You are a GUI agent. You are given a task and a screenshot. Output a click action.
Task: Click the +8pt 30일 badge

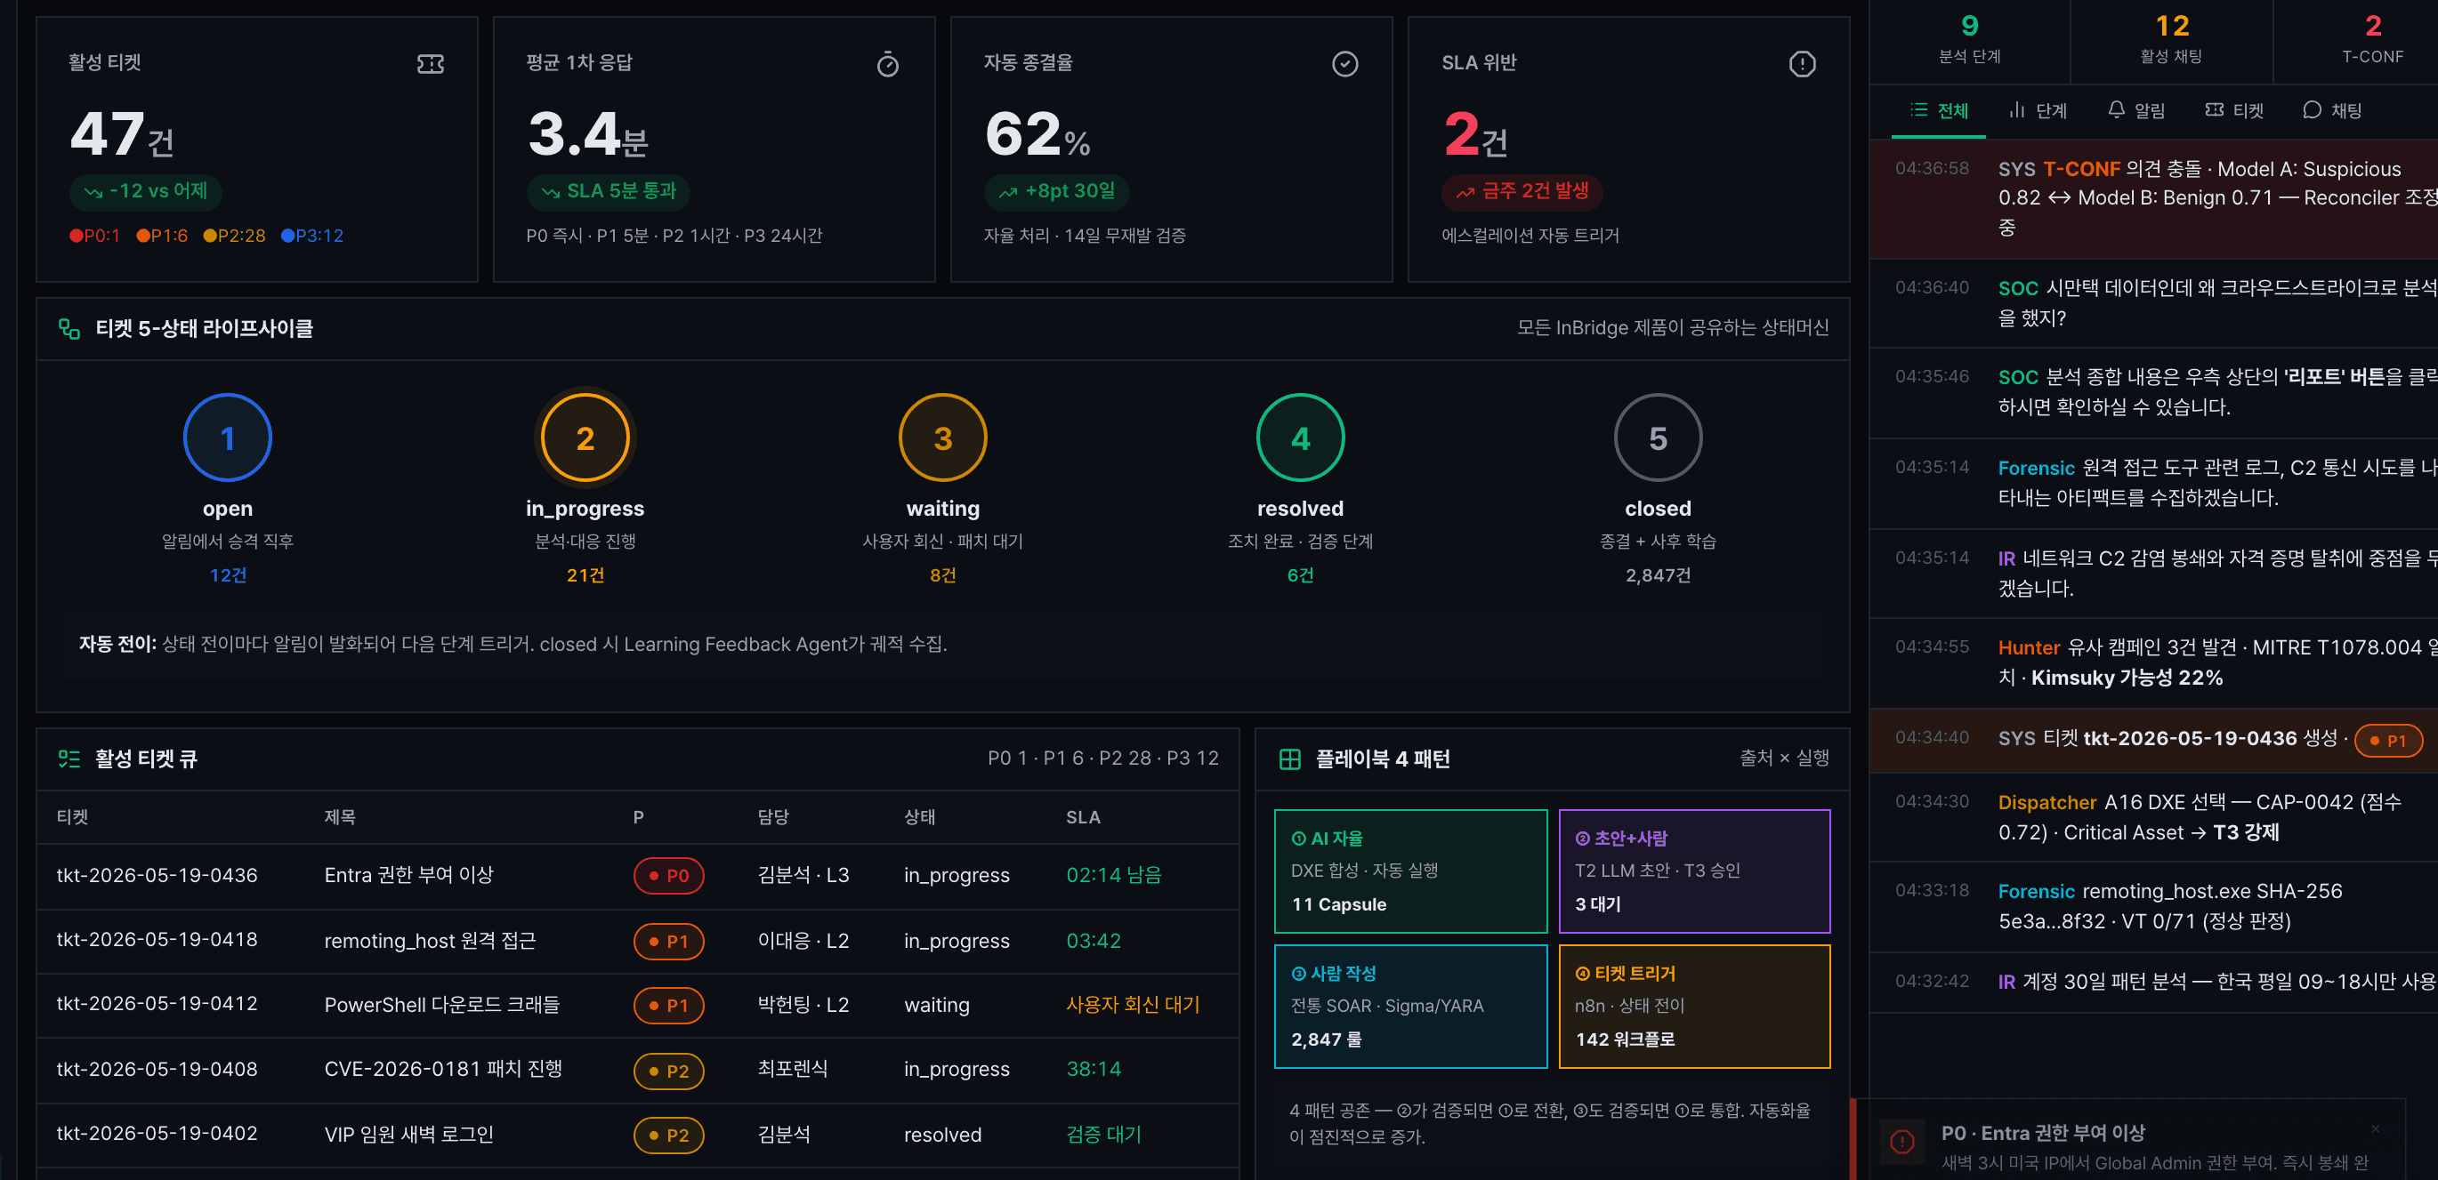click(x=1057, y=191)
